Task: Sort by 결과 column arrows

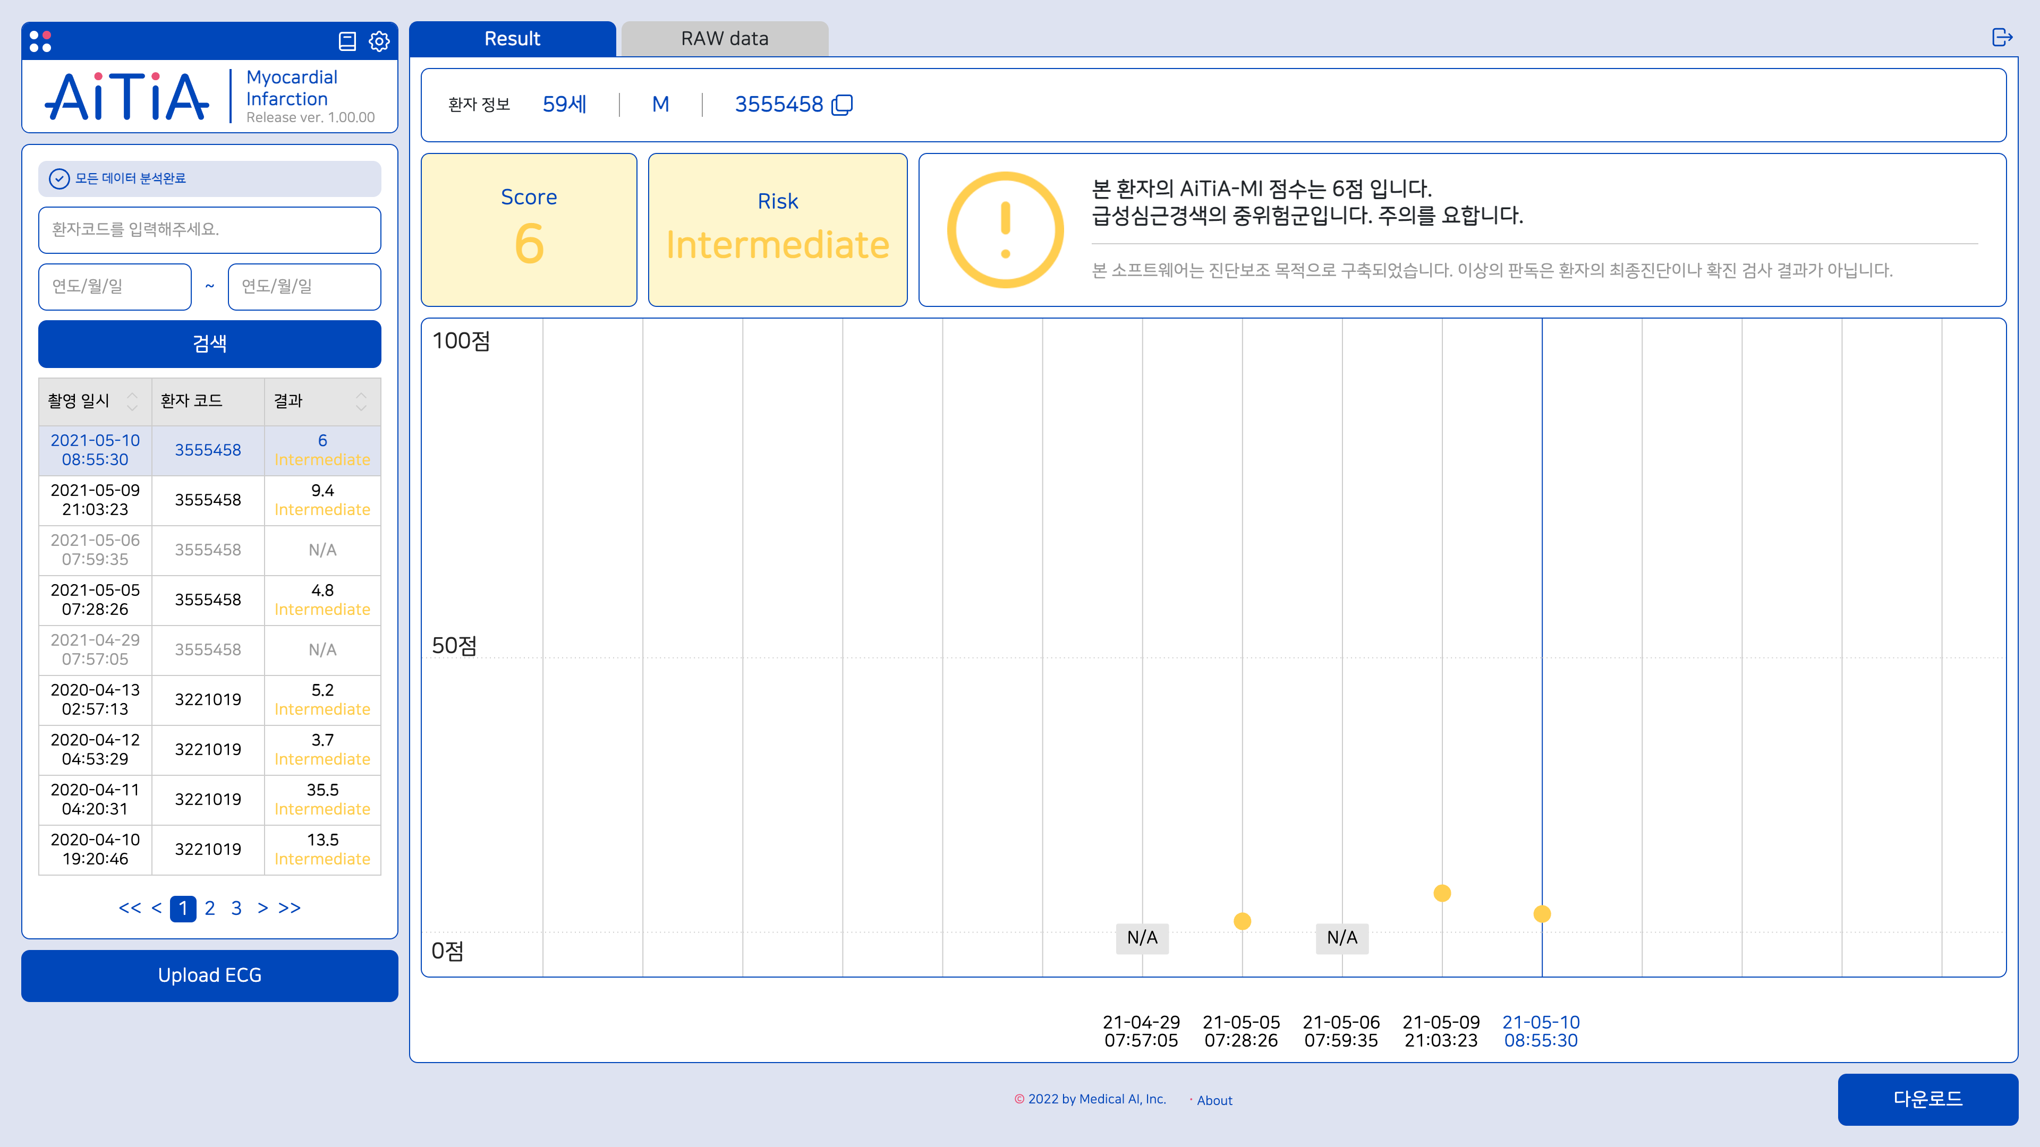Action: tap(361, 401)
